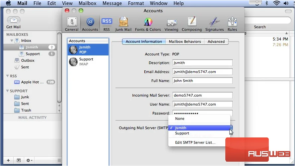Click the Get Mail toolbar button

pos(14,23)
